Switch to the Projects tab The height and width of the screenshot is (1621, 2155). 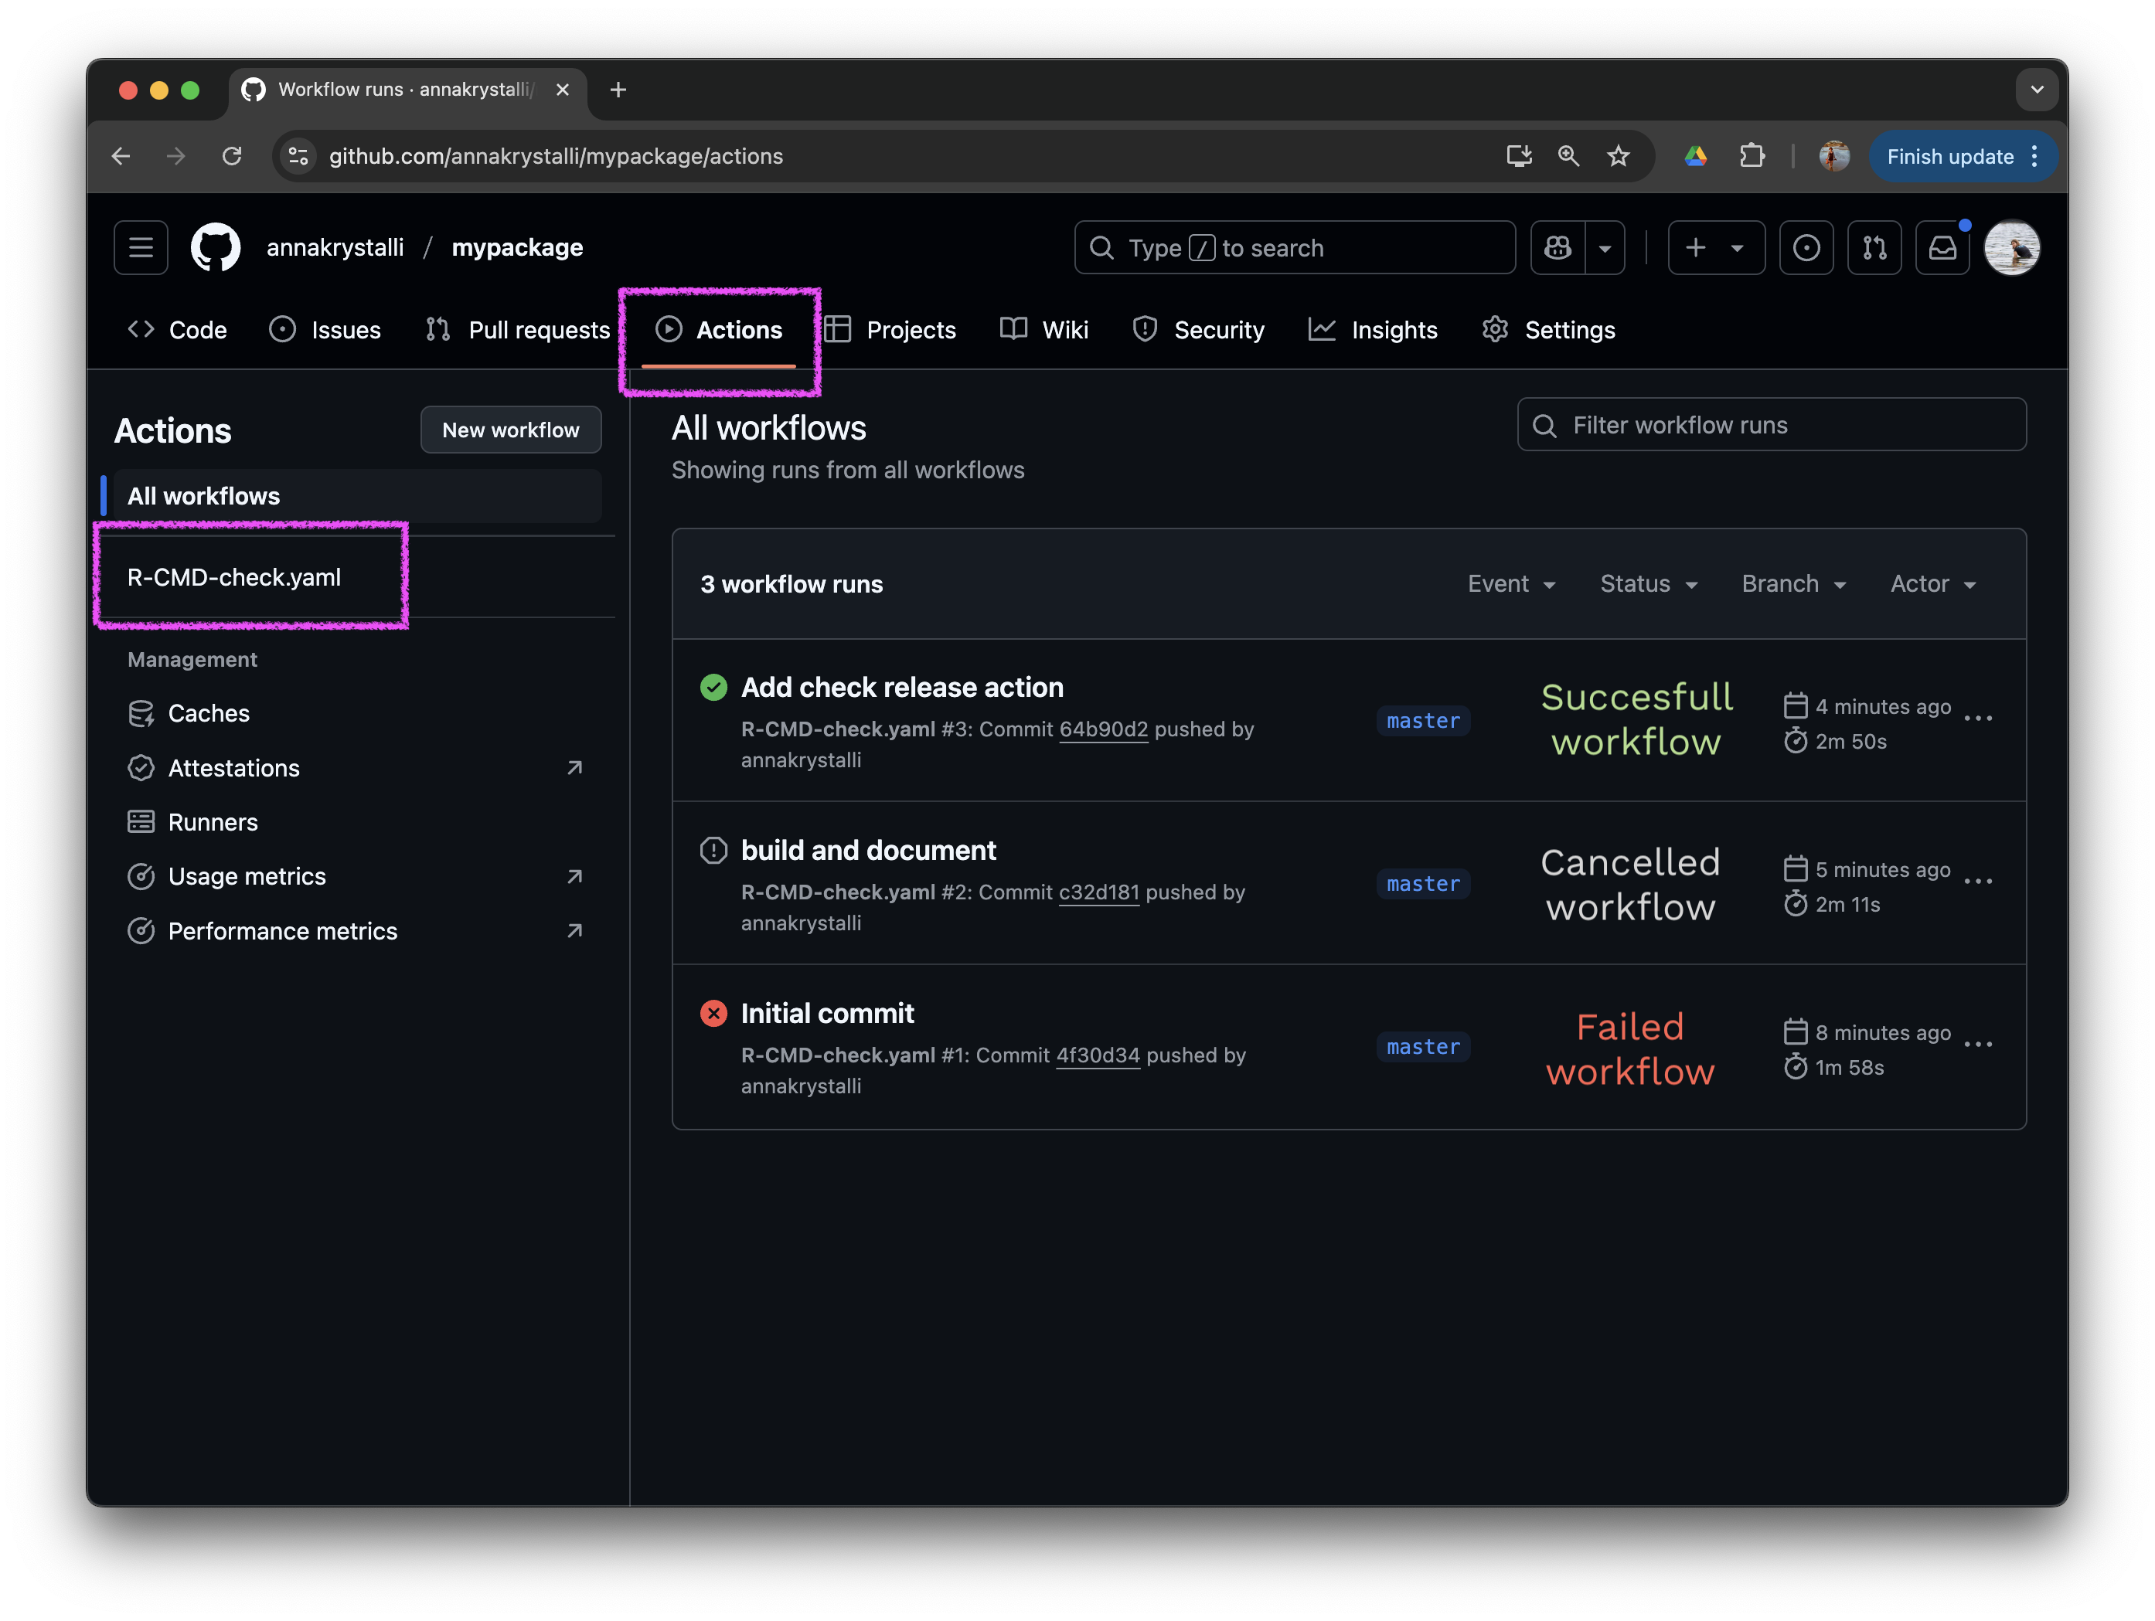(x=890, y=330)
